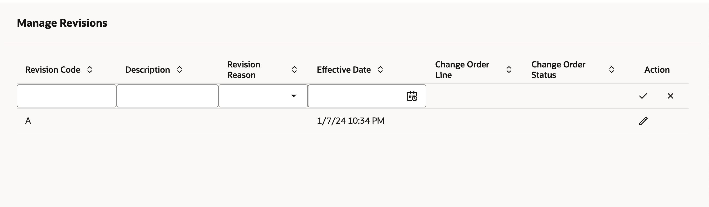Click the sort icon beside Revision Code
Viewport: 709px width, 207px height.
pos(90,70)
